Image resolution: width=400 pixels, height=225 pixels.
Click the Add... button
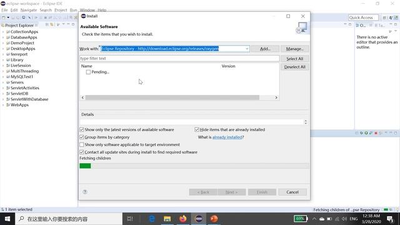(265, 49)
